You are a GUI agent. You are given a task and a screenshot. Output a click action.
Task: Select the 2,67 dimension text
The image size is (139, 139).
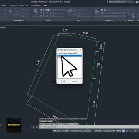click(x=101, y=46)
